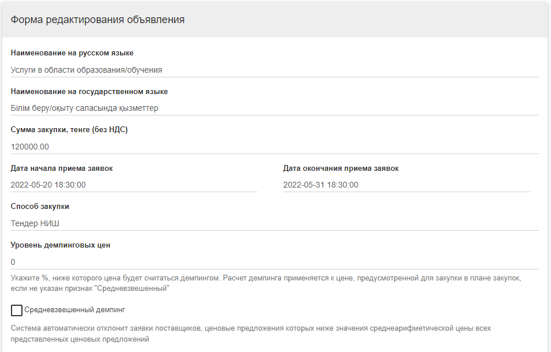The image size is (551, 352).
Task: Click the Сумма закупки field showing 120000.00
Action: (x=274, y=147)
